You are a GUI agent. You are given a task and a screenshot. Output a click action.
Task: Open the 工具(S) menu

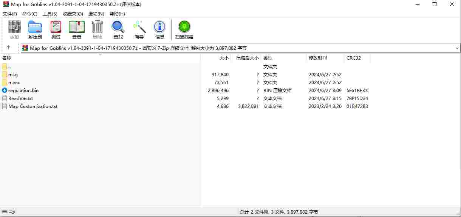coord(50,14)
